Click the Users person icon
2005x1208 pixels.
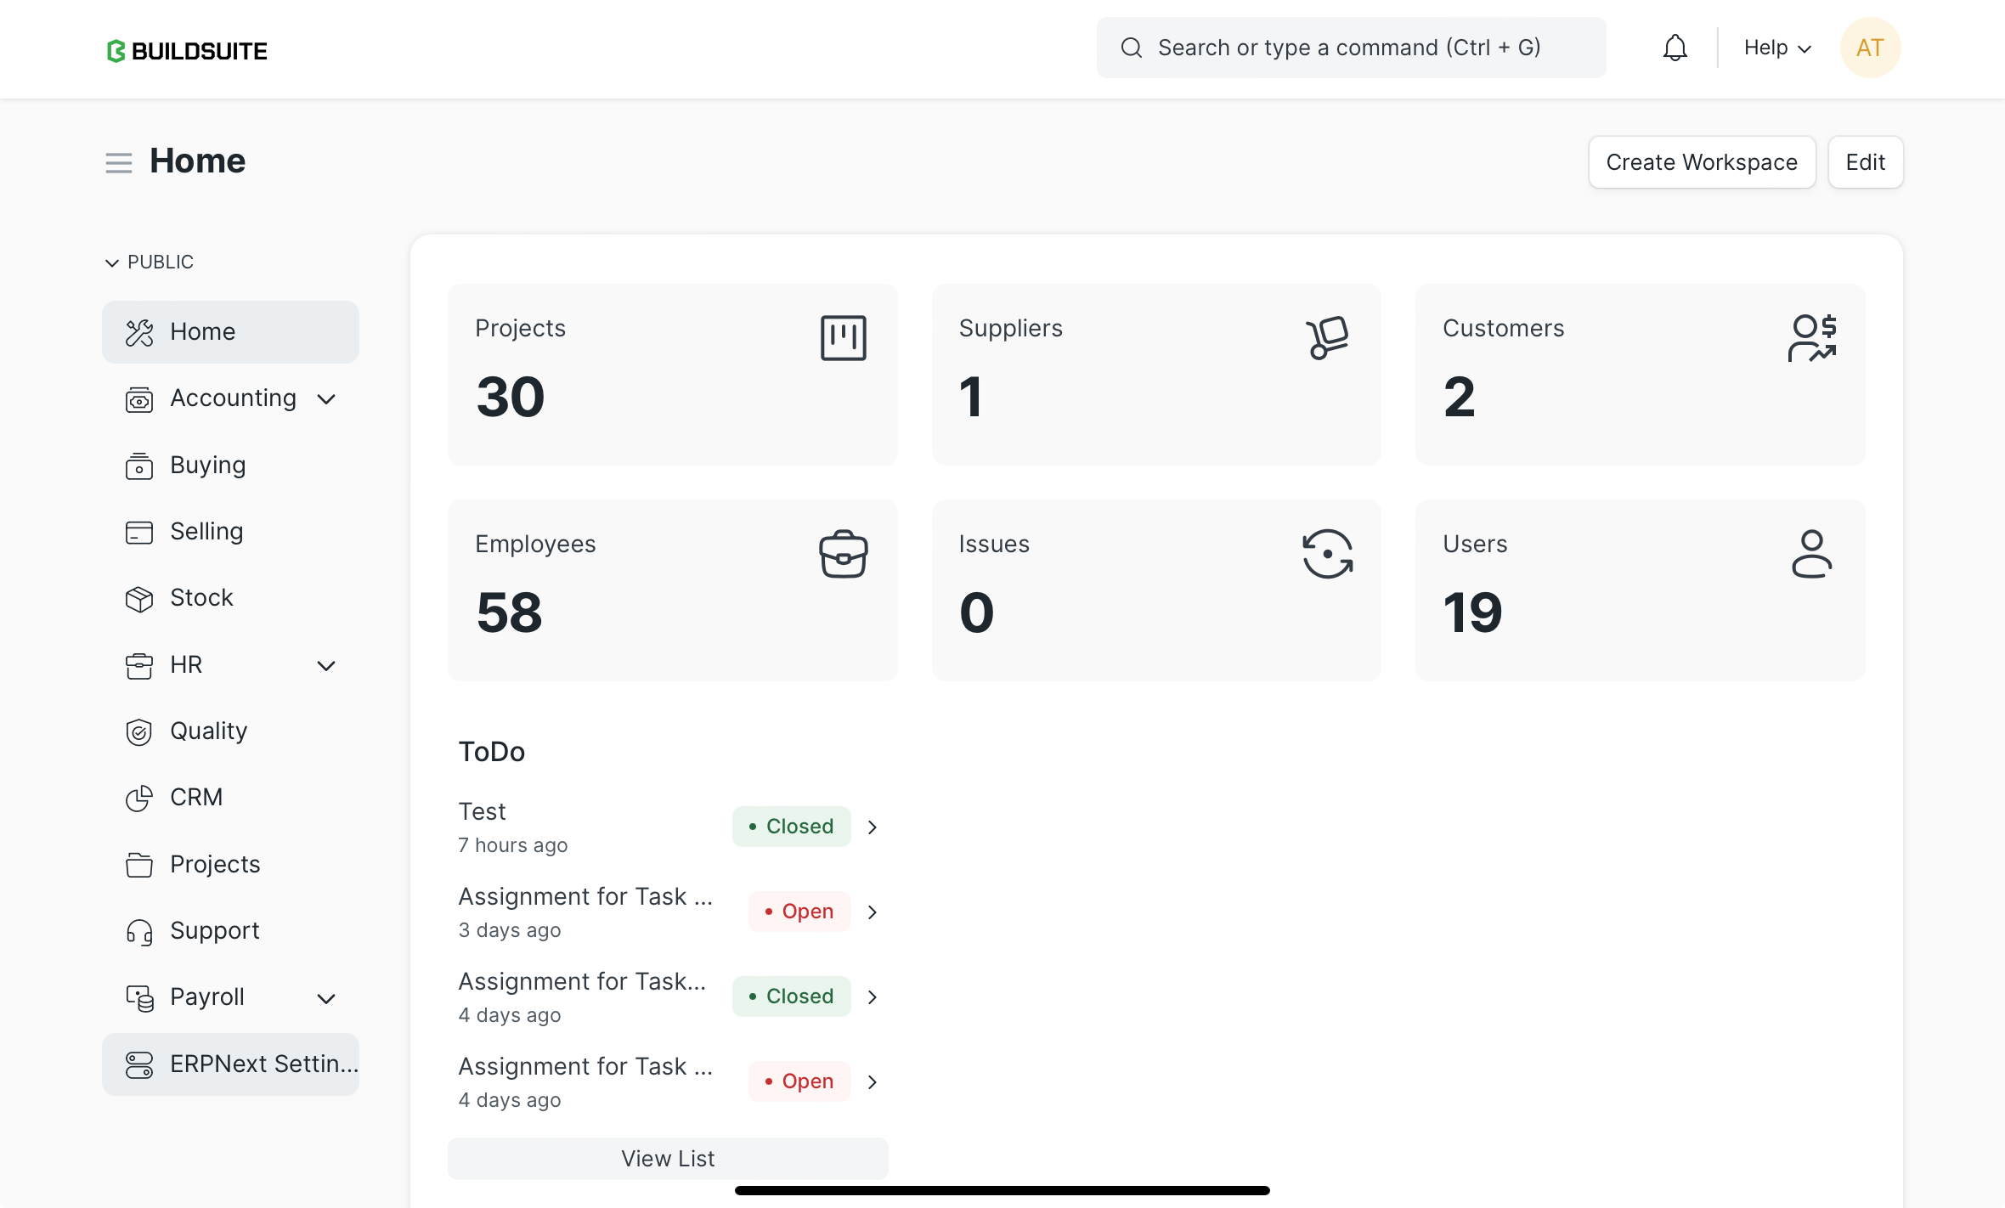(1811, 554)
